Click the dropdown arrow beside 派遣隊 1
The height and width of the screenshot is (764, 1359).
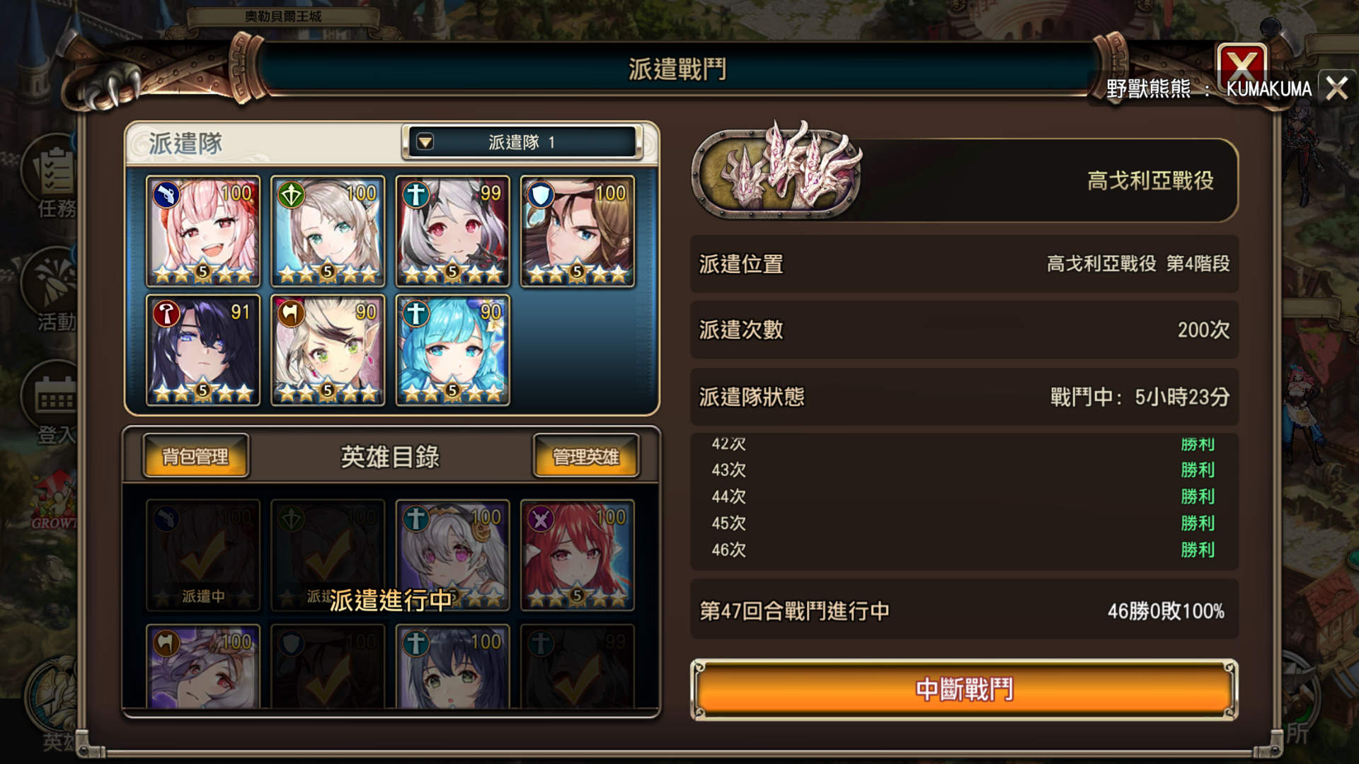click(425, 142)
